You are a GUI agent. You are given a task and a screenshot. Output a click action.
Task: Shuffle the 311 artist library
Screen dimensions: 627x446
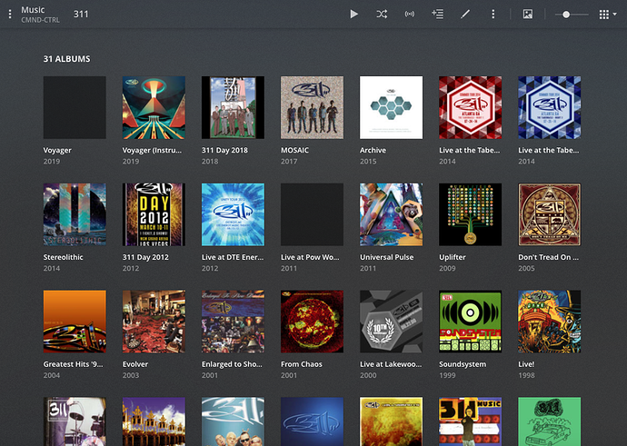[382, 15]
